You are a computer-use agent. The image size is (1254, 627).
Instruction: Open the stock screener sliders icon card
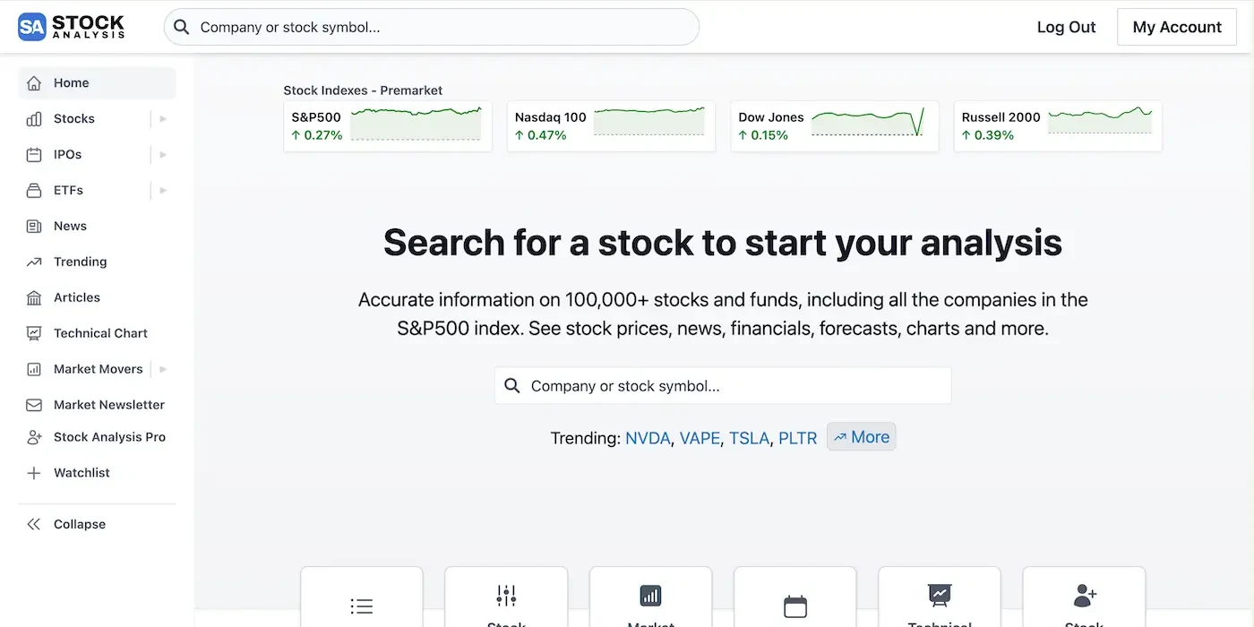(506, 597)
